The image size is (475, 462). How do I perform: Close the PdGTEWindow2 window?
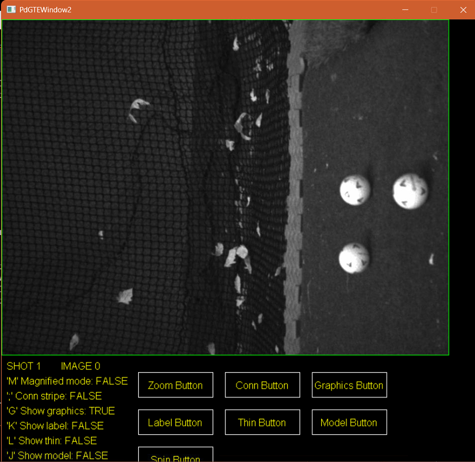463,10
